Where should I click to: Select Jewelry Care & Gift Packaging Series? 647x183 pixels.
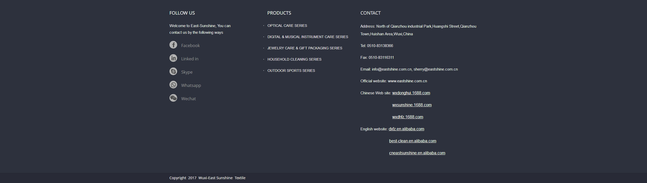click(305, 48)
